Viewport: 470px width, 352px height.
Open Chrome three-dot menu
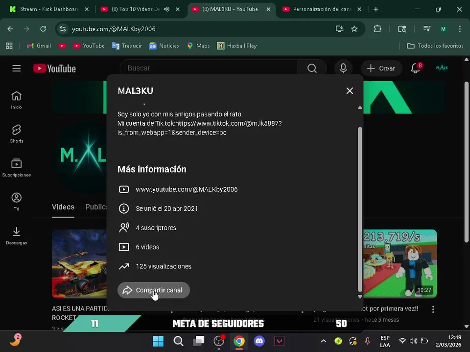[x=460, y=29]
